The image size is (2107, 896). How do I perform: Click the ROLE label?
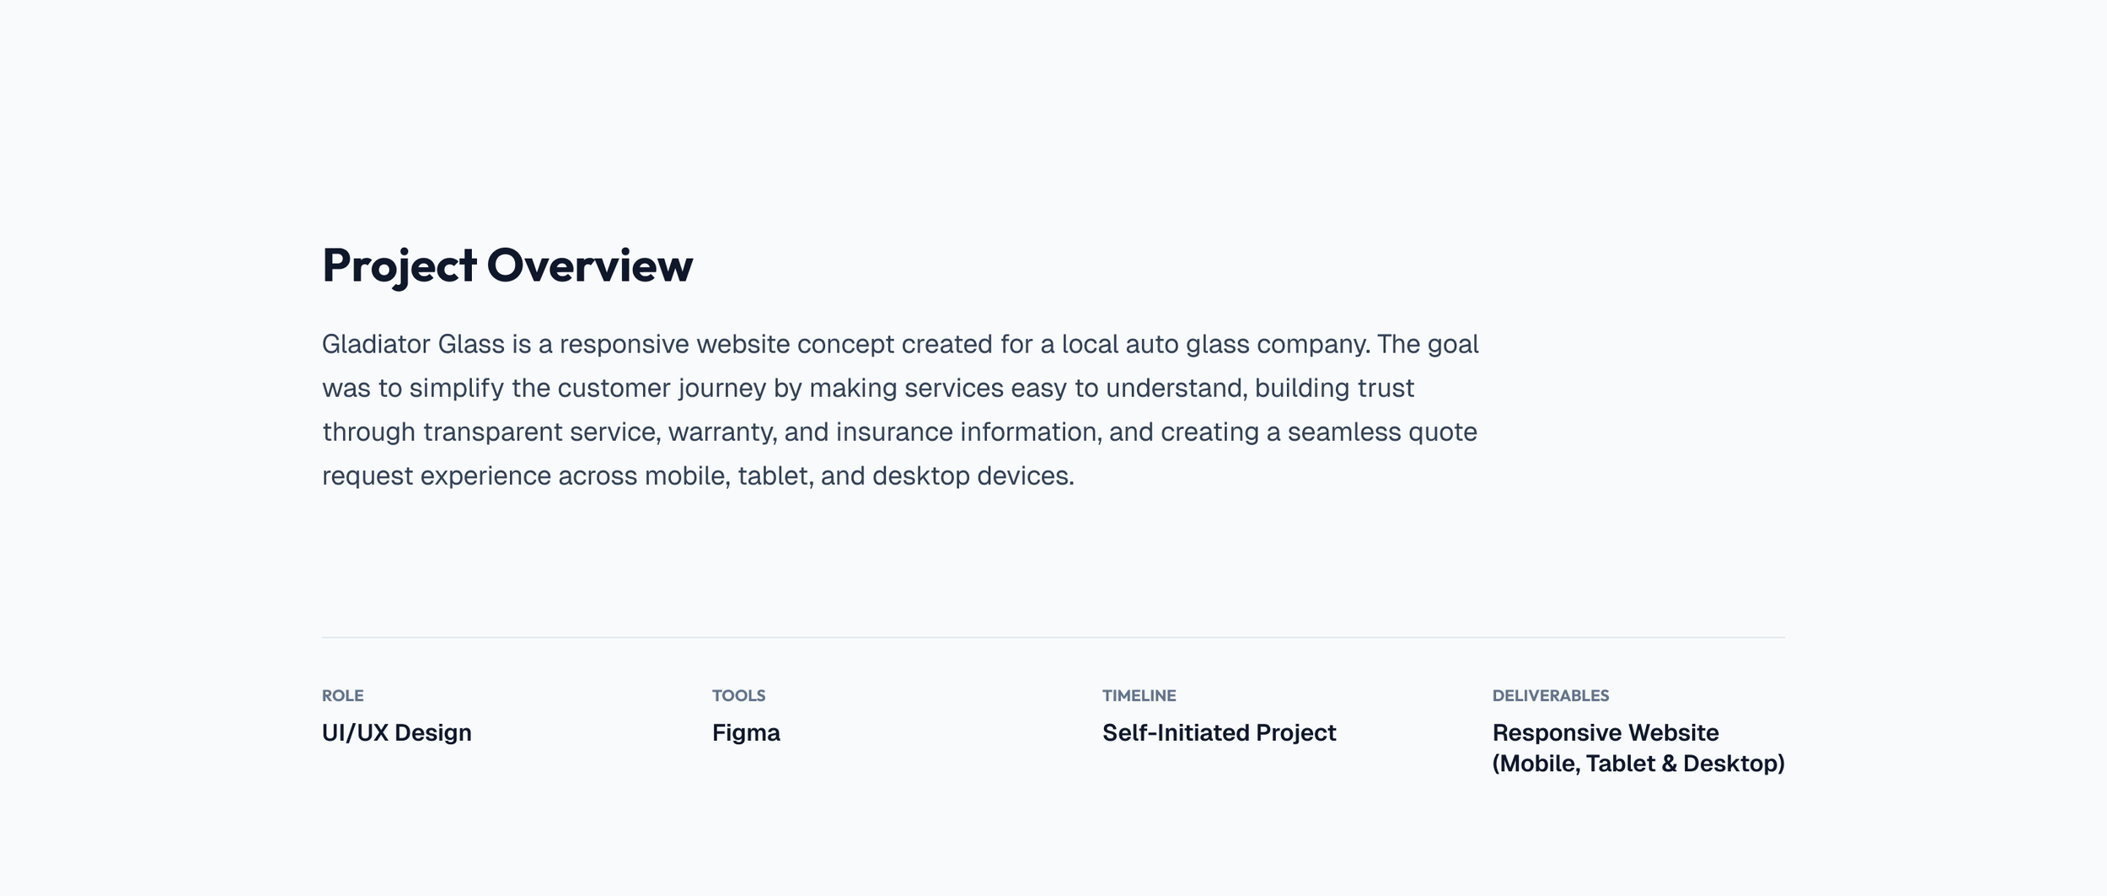click(342, 695)
